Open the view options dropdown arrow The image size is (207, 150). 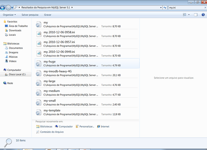pyautogui.click(x=189, y=15)
